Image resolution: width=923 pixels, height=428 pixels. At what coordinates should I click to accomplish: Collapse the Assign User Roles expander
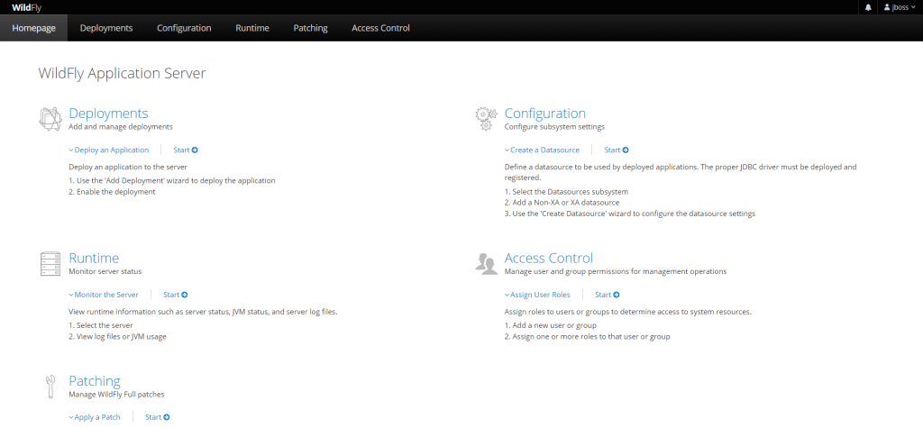537,295
